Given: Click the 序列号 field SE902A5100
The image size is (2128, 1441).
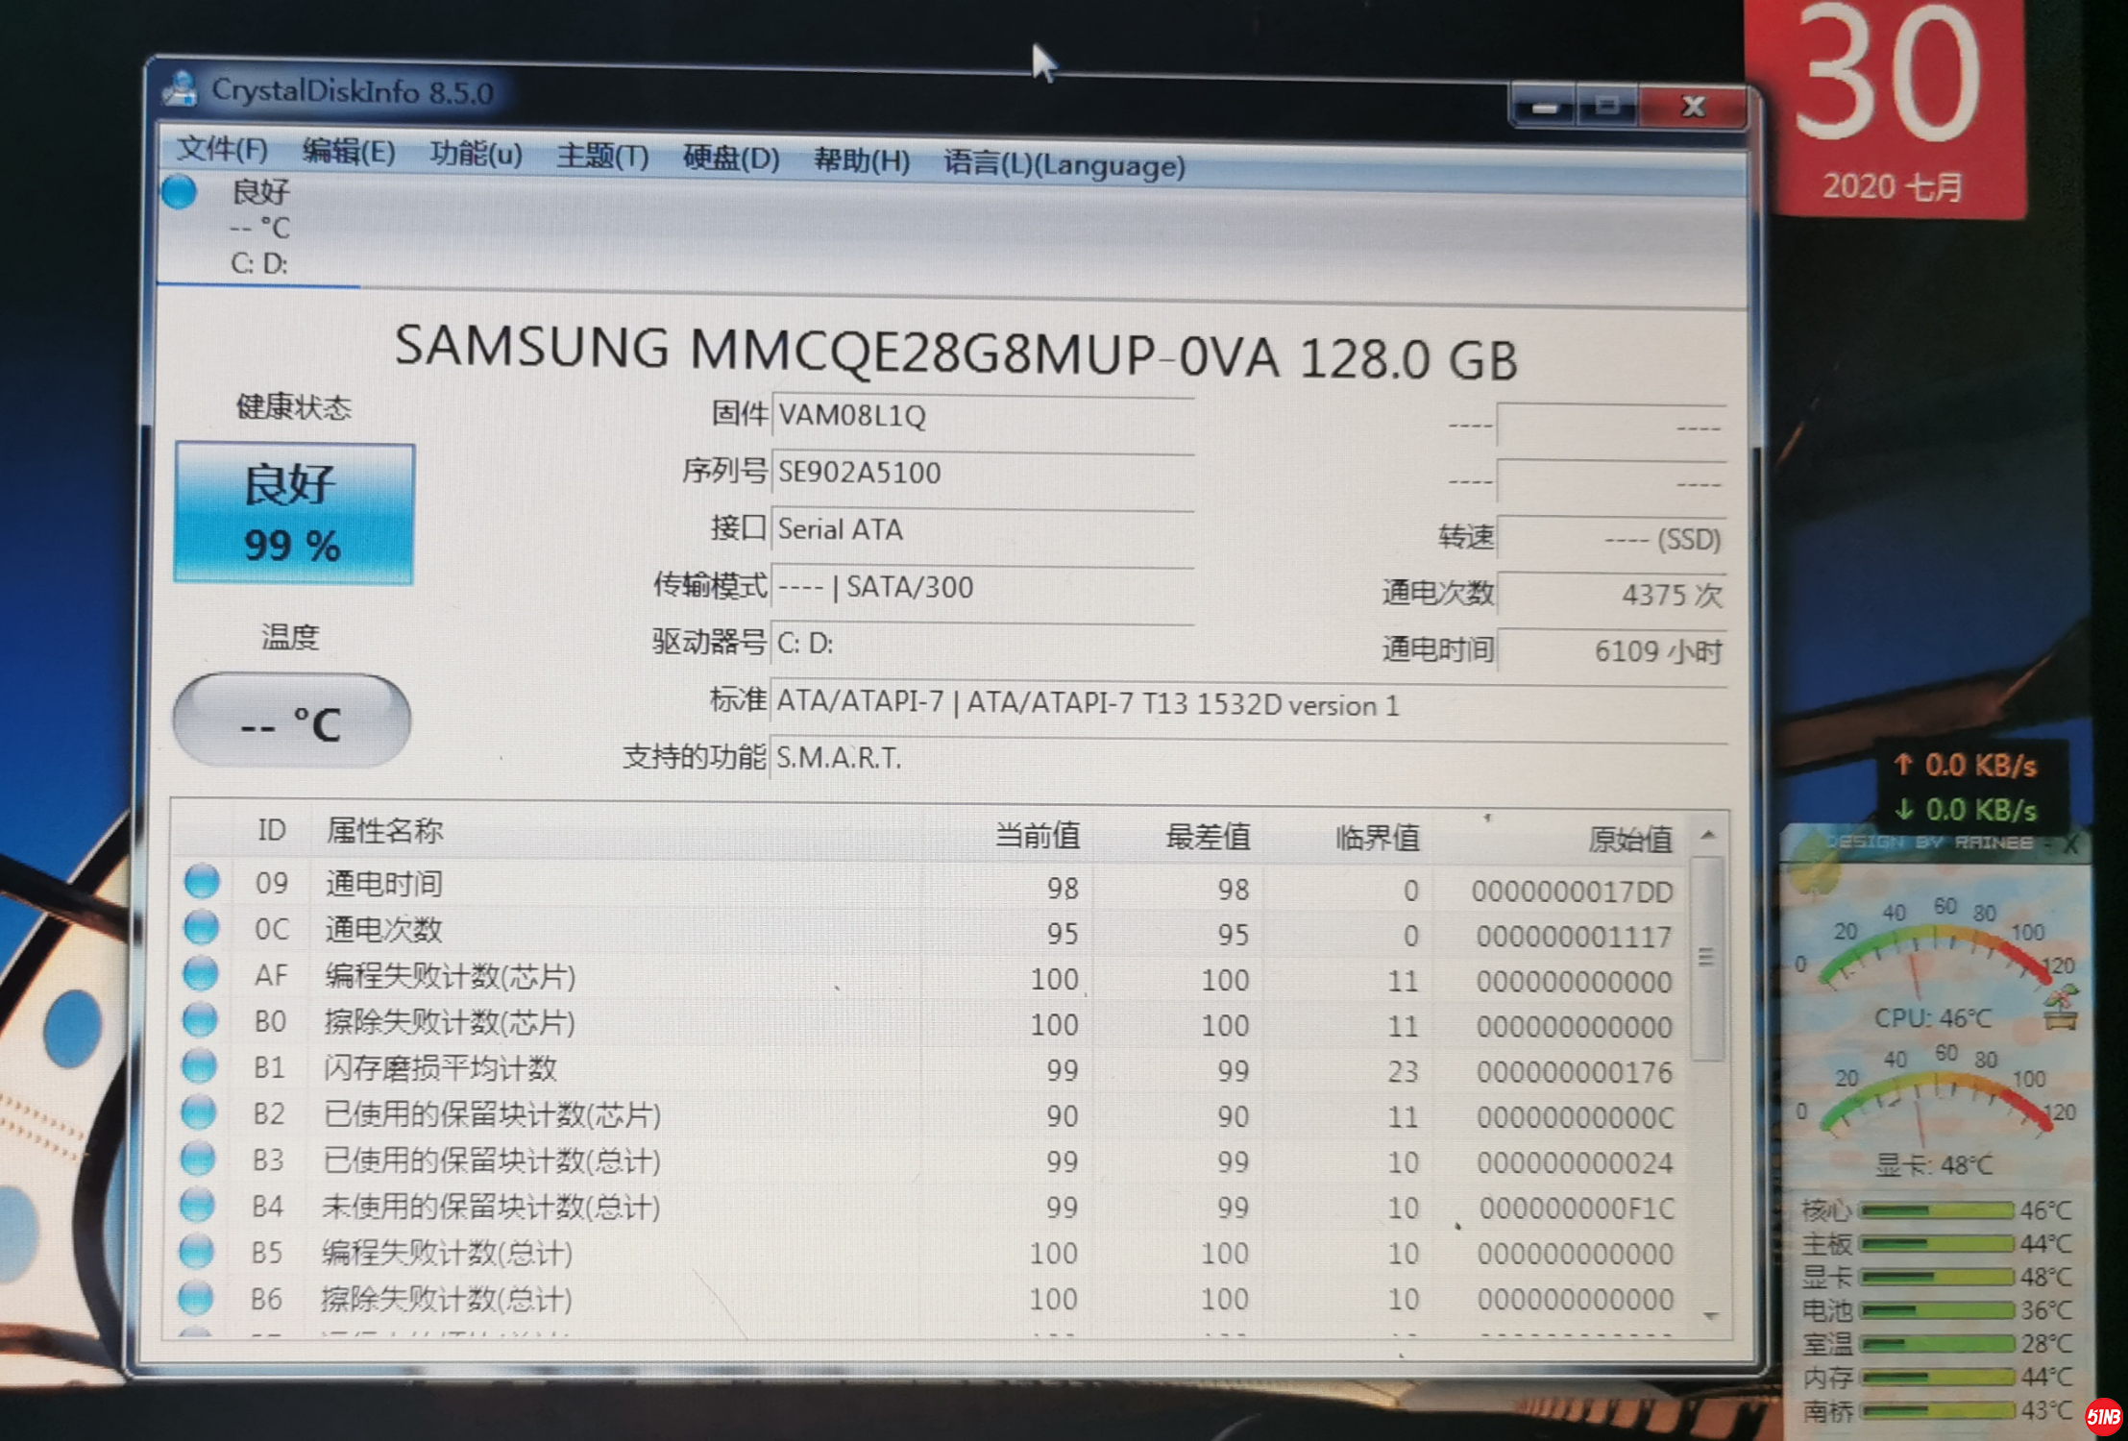Looking at the screenshot, I should tap(982, 474).
